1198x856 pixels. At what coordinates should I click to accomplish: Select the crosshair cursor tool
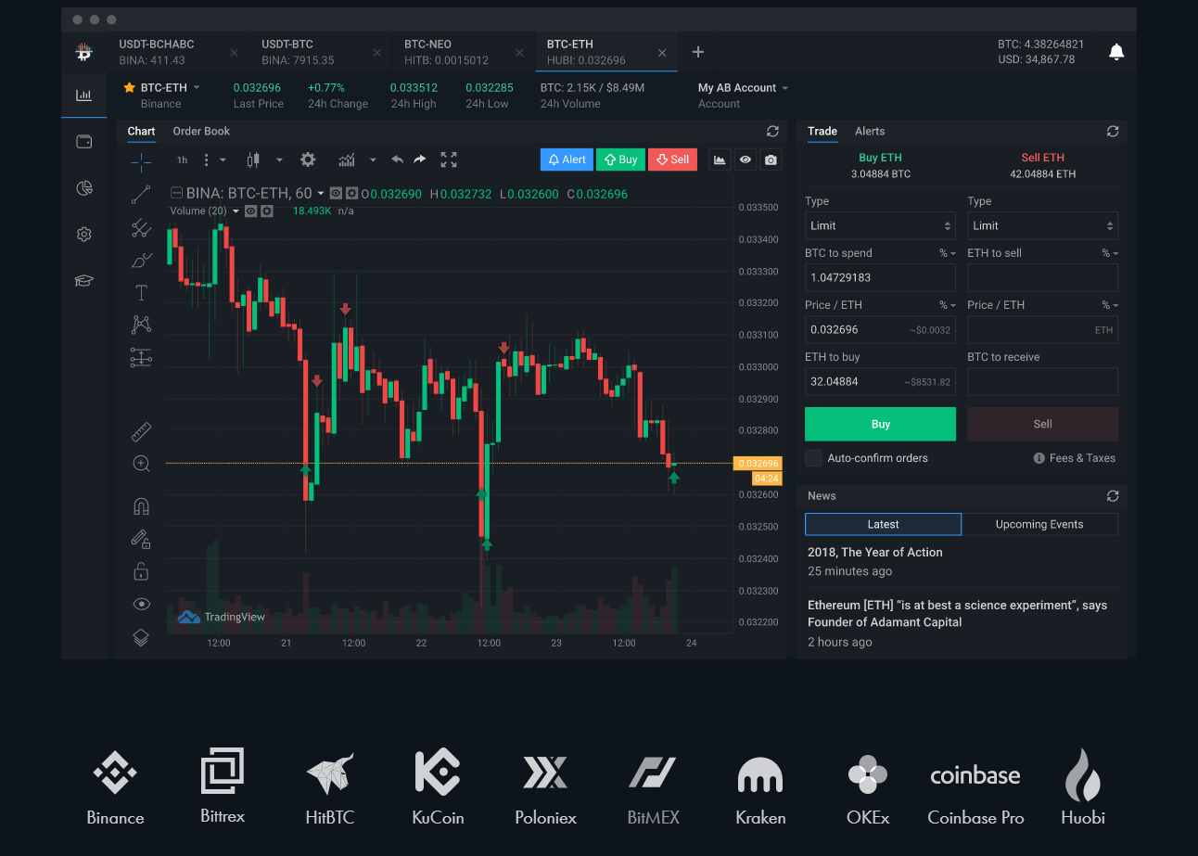141,162
